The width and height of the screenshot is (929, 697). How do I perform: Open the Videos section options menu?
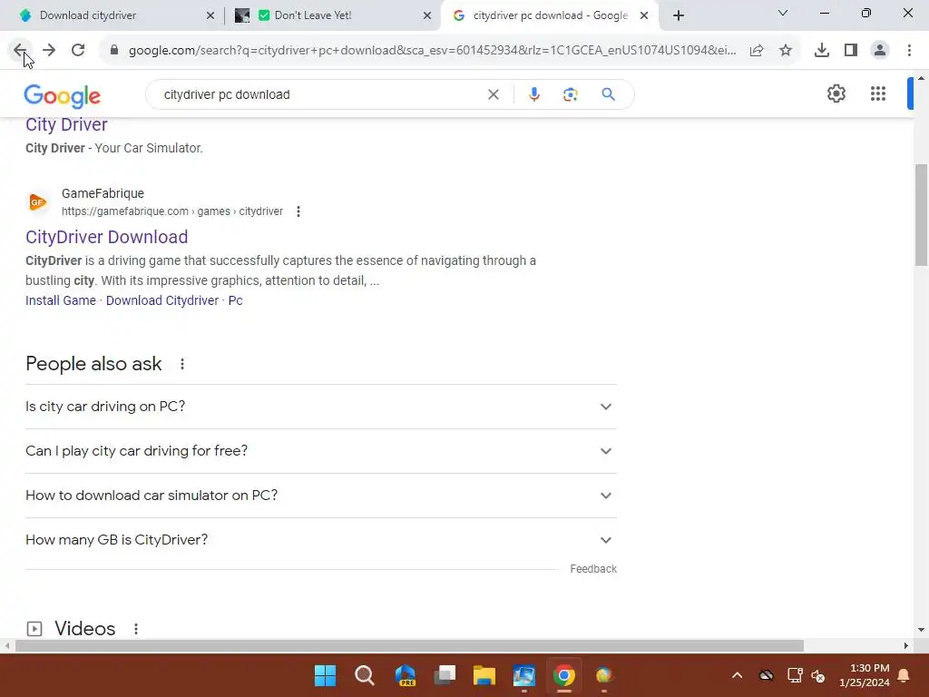(136, 629)
